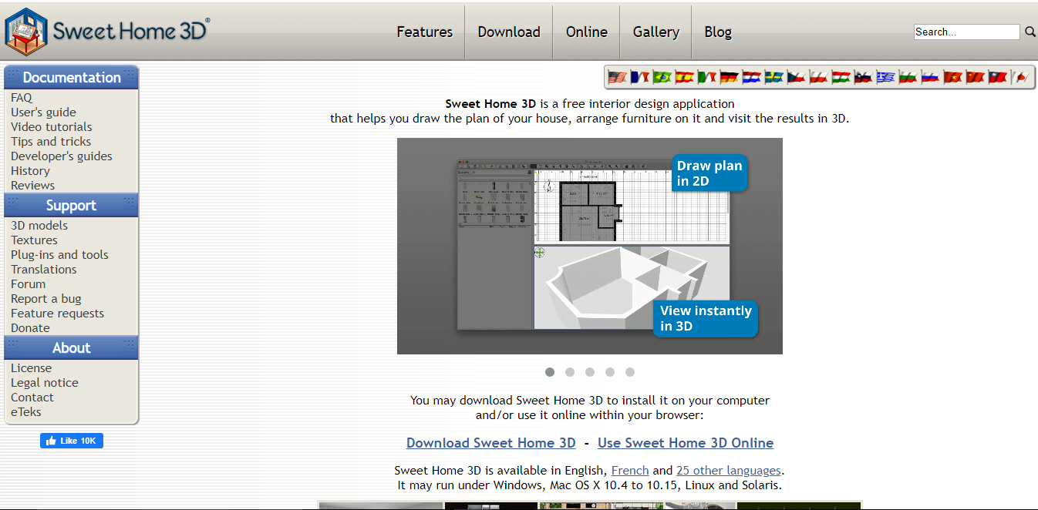Open the Features menu
This screenshot has width=1038, height=510.
tap(425, 32)
